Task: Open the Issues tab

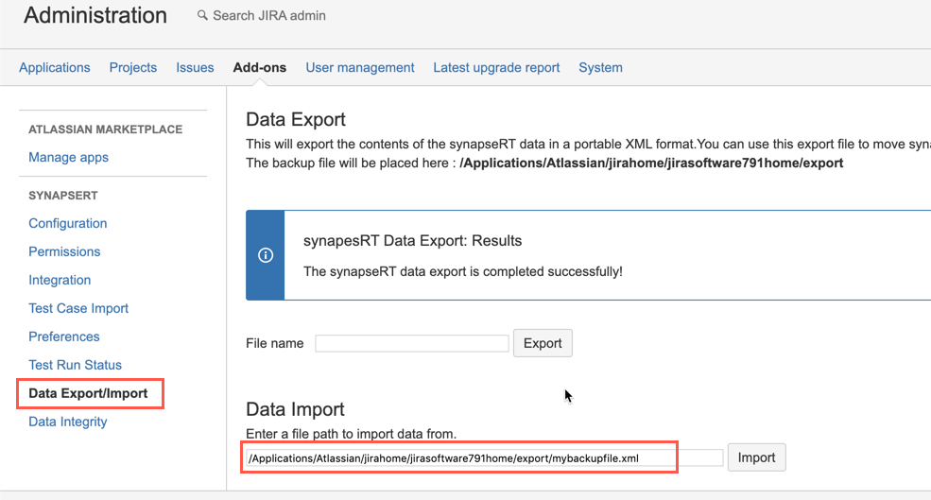Action: (x=195, y=67)
